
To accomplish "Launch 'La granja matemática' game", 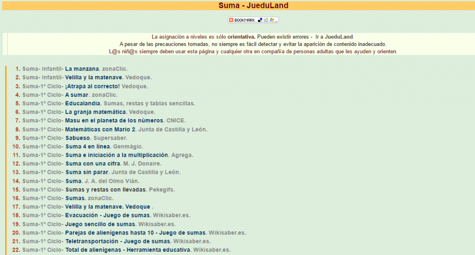I will 95,112.
